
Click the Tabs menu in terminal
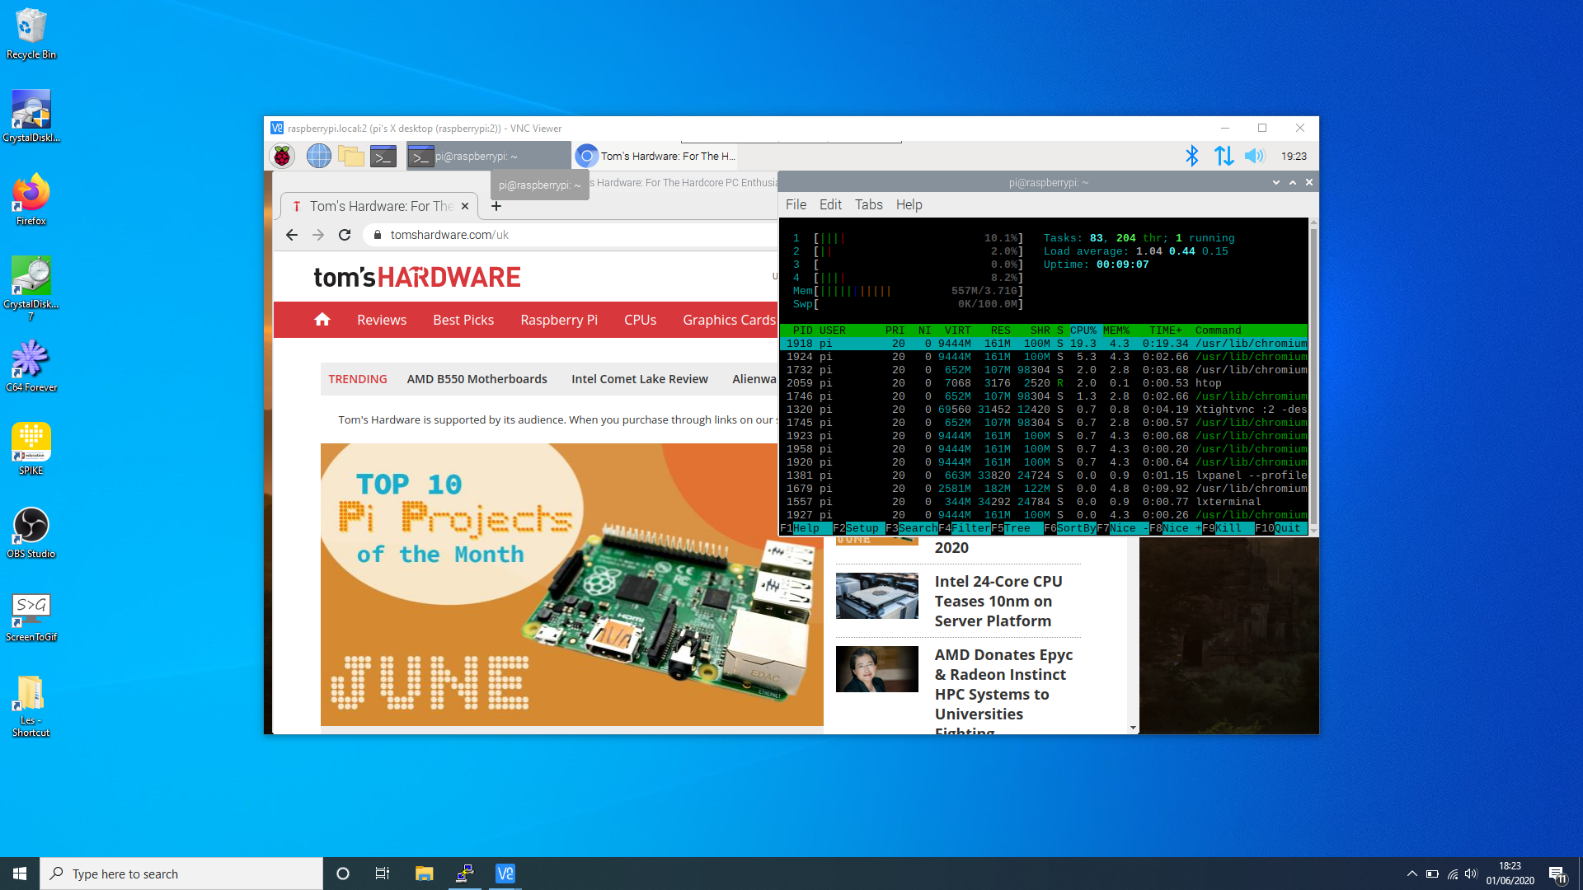[867, 205]
